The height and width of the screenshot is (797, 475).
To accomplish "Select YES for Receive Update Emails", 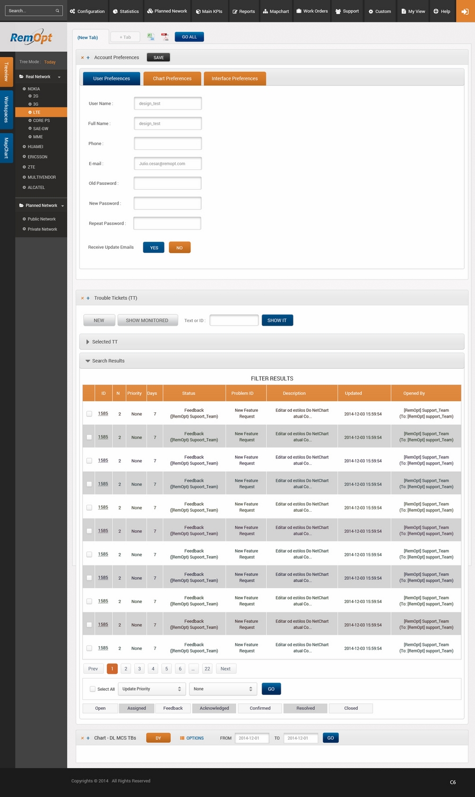I will [154, 248].
